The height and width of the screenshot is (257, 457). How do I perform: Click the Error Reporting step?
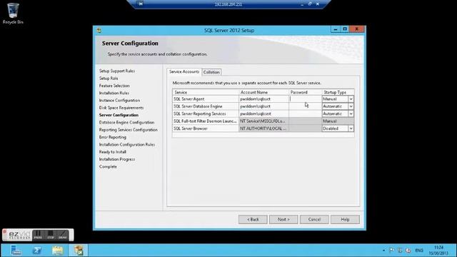113,137
